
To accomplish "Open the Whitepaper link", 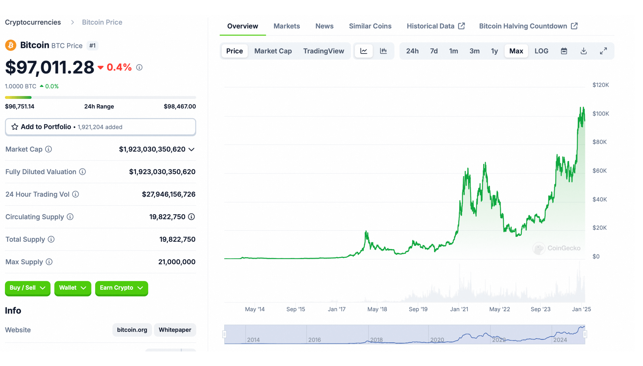I will tap(175, 330).
